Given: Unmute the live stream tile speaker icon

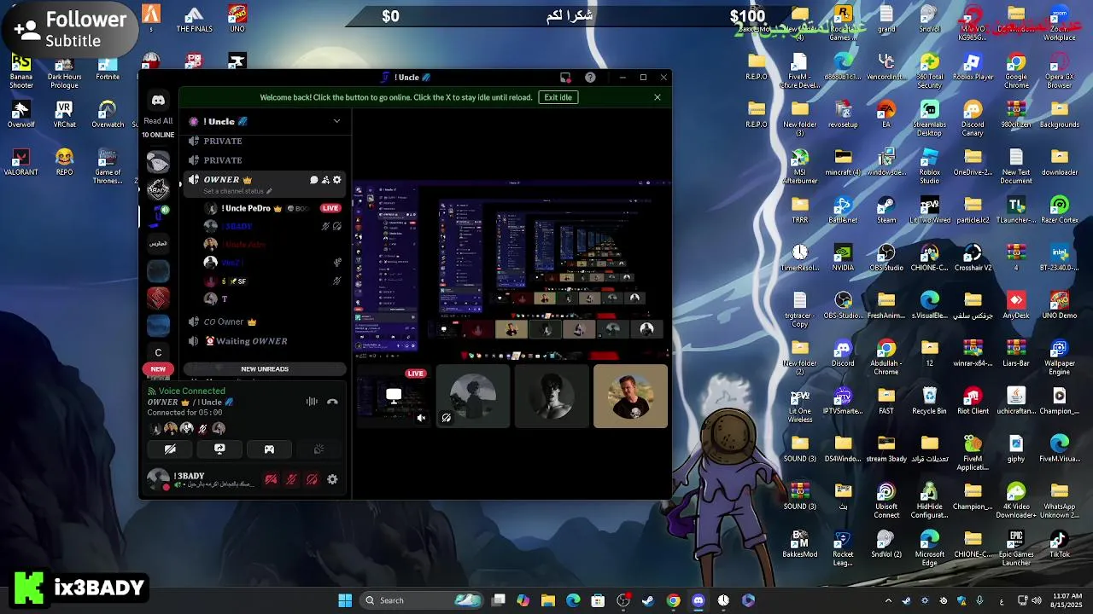Looking at the screenshot, I should coord(421,418).
